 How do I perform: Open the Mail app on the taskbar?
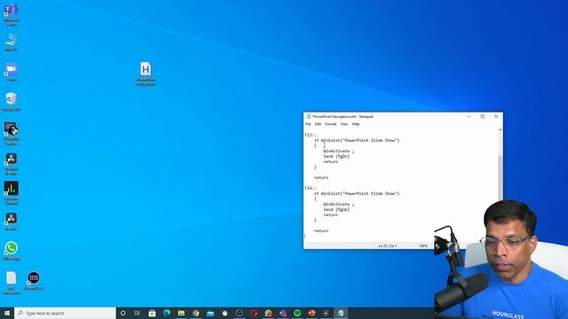[210, 313]
